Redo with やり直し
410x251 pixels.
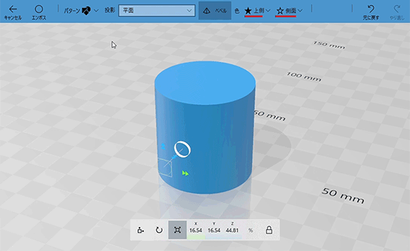click(x=397, y=12)
